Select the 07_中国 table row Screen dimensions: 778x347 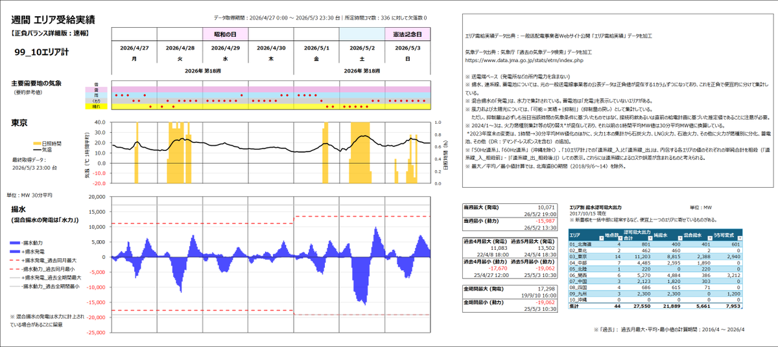click(x=655, y=281)
